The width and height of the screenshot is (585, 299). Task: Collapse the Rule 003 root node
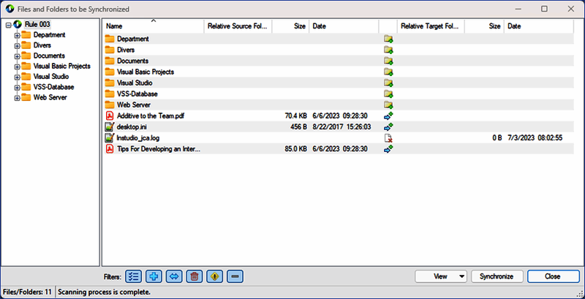[x=8, y=25]
